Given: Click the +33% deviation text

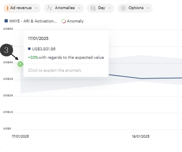Looking at the screenshot, I should coord(33,57).
